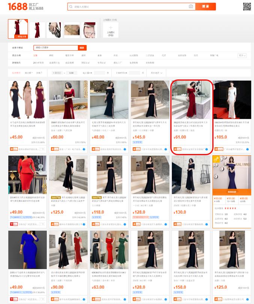Open the three-color dresses ¥63.00 product
254x304 pixels.
(x=109, y=250)
